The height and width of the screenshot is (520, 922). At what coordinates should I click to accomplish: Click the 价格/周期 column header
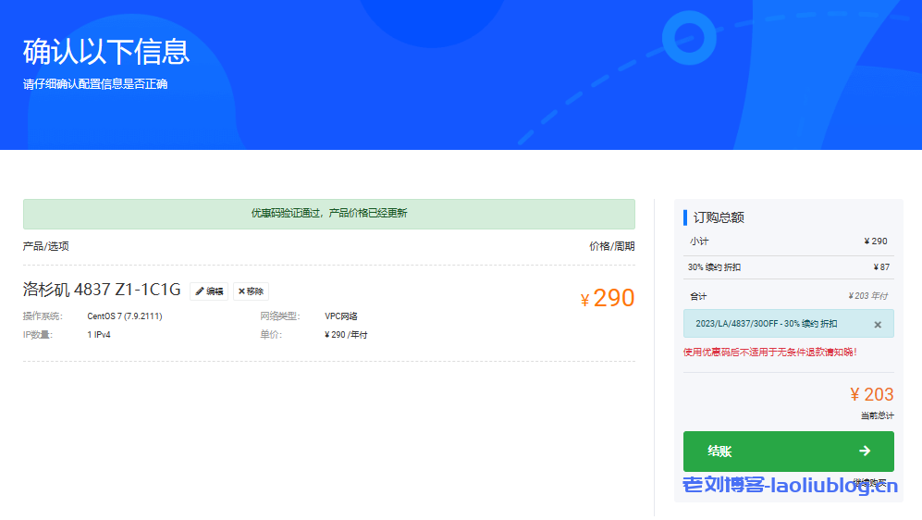click(611, 246)
